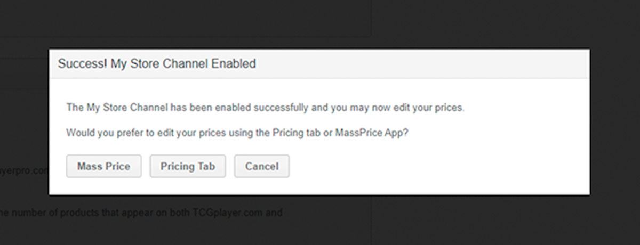640x245 pixels.
Task: Click the dimmed TCGplayer.com background text
Action: tap(229, 213)
